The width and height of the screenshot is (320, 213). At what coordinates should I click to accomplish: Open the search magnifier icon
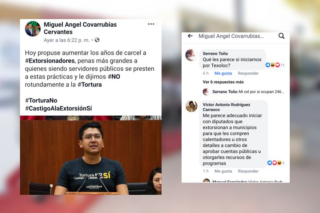(281, 36)
